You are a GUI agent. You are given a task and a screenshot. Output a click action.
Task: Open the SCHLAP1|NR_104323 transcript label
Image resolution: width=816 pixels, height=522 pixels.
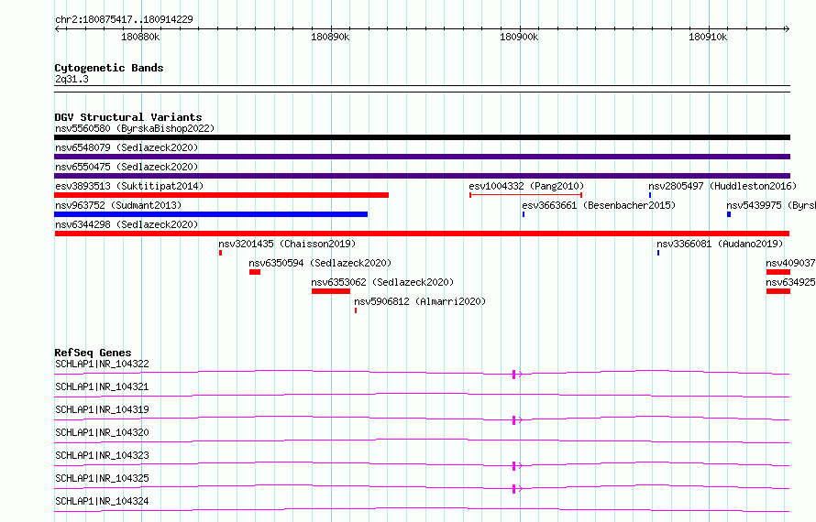tap(102, 455)
